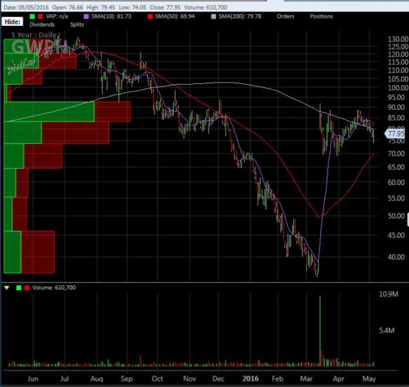Collapse the volume panel with yellow triangle
The height and width of the screenshot is (387, 409).
[7, 287]
